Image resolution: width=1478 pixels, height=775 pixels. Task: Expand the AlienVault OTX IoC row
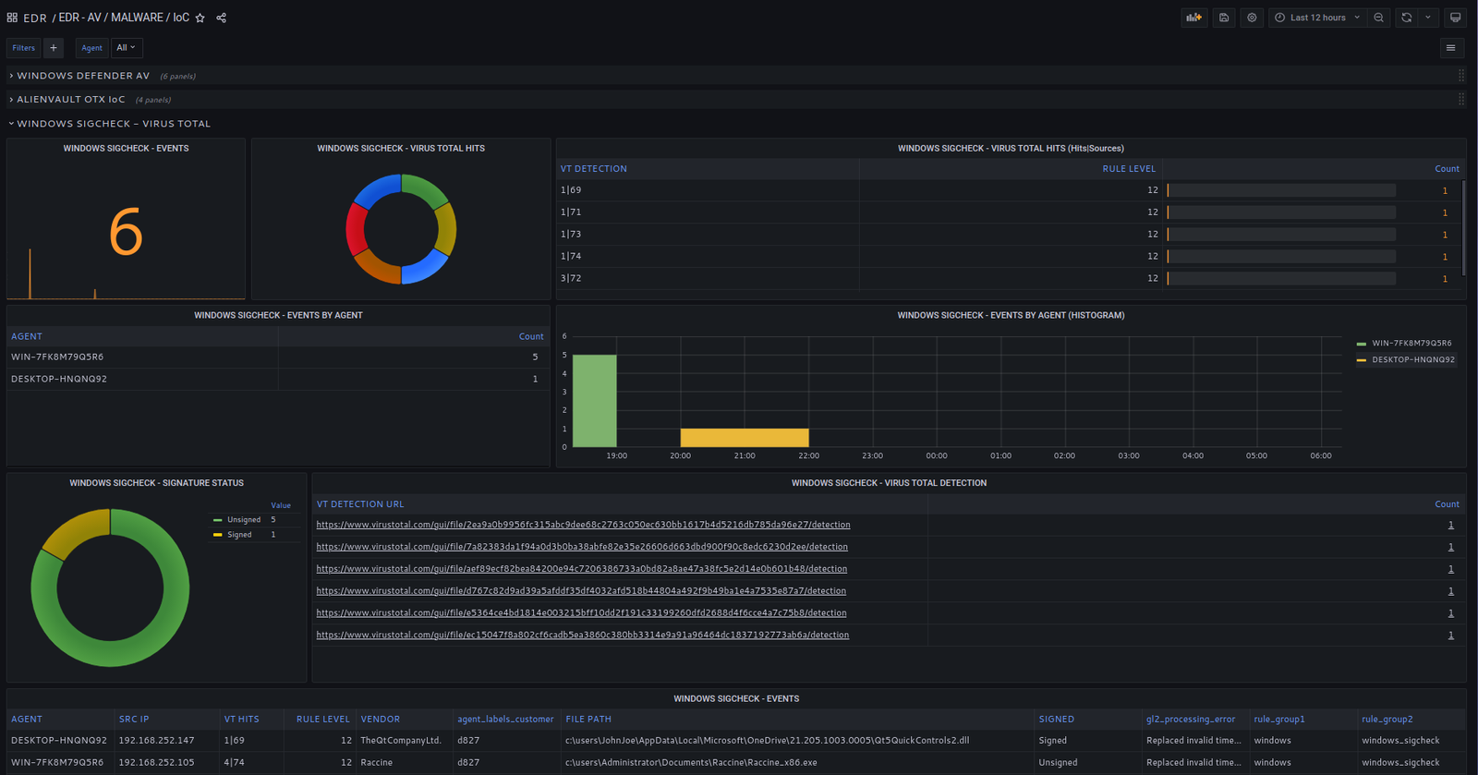(70, 100)
